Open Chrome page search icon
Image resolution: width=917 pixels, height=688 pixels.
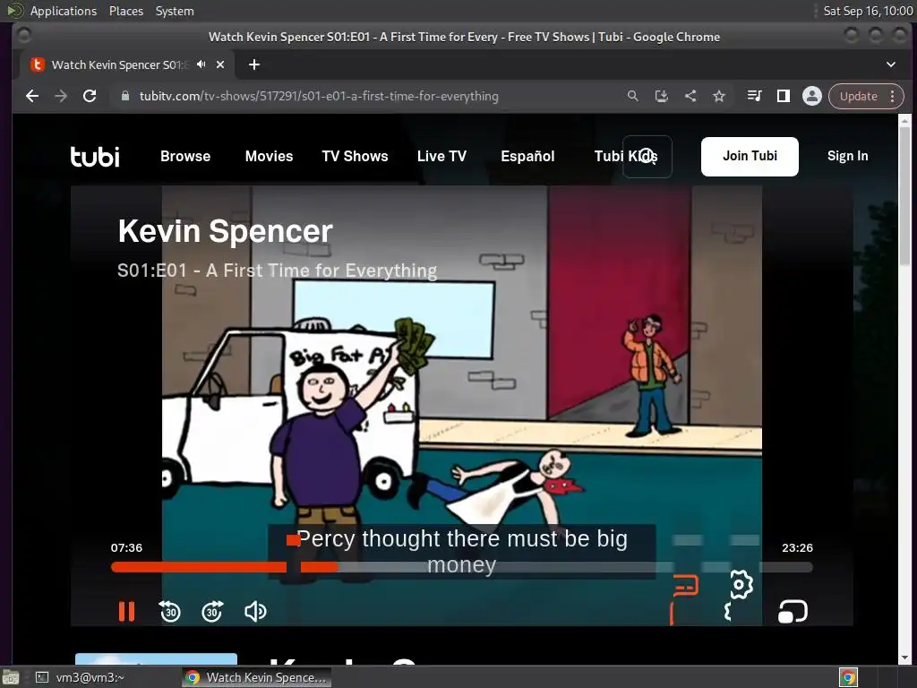[633, 96]
